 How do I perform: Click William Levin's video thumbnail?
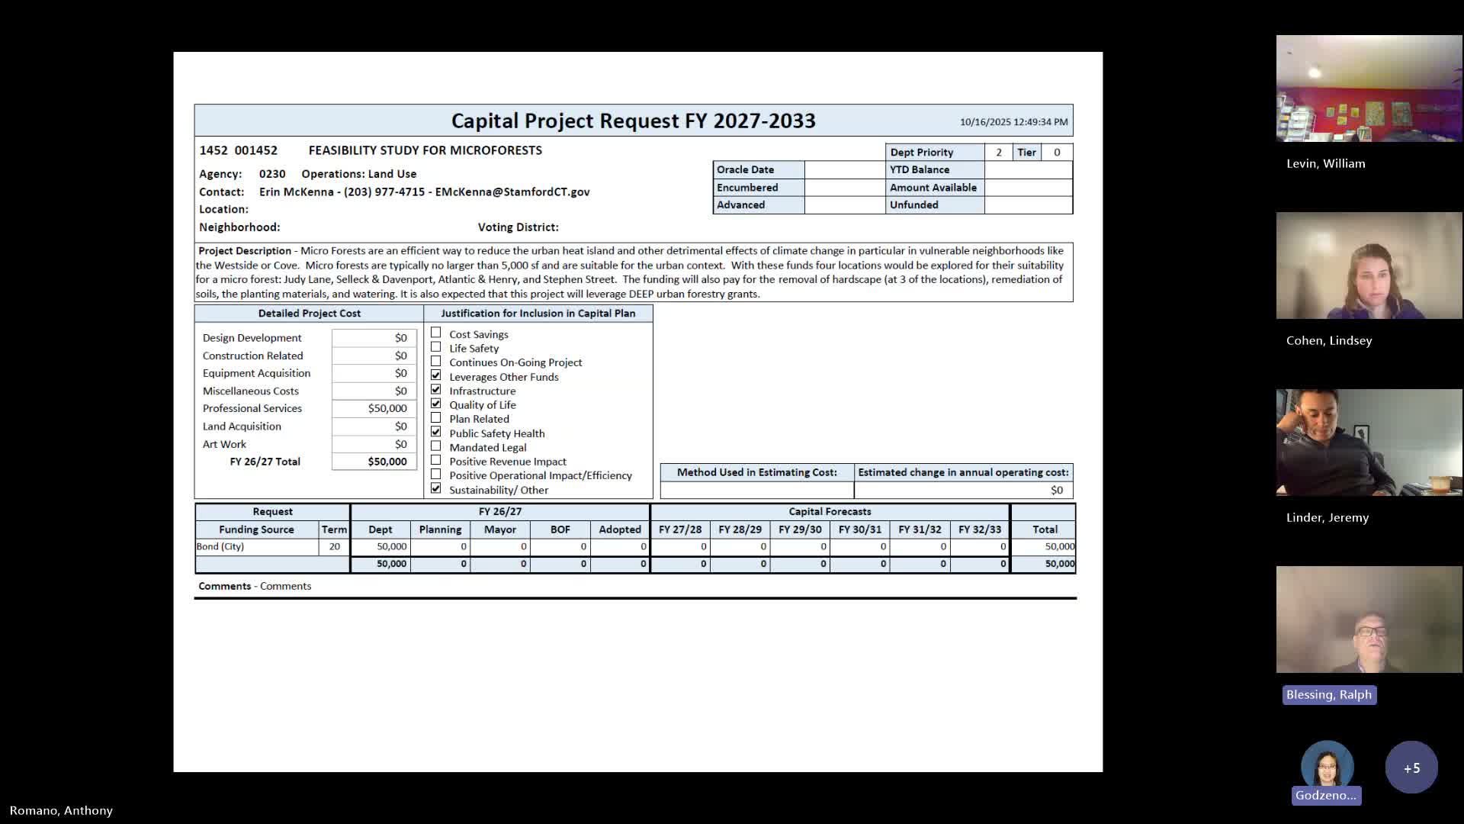pyautogui.click(x=1369, y=89)
